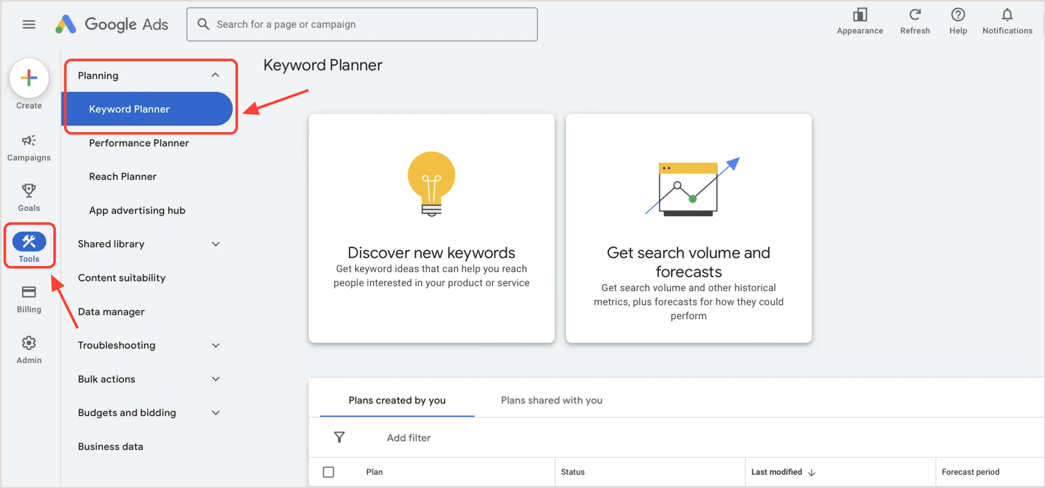Focus the page or campaign search field
Image resolution: width=1045 pixels, height=488 pixels.
point(362,24)
